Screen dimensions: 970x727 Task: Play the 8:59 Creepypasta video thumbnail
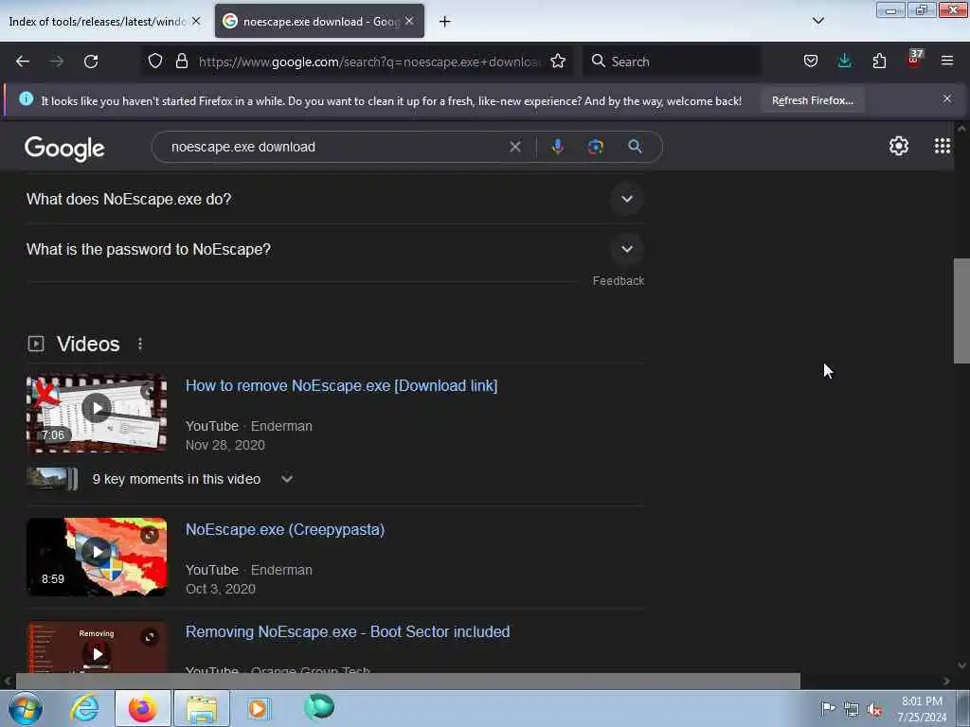point(97,557)
